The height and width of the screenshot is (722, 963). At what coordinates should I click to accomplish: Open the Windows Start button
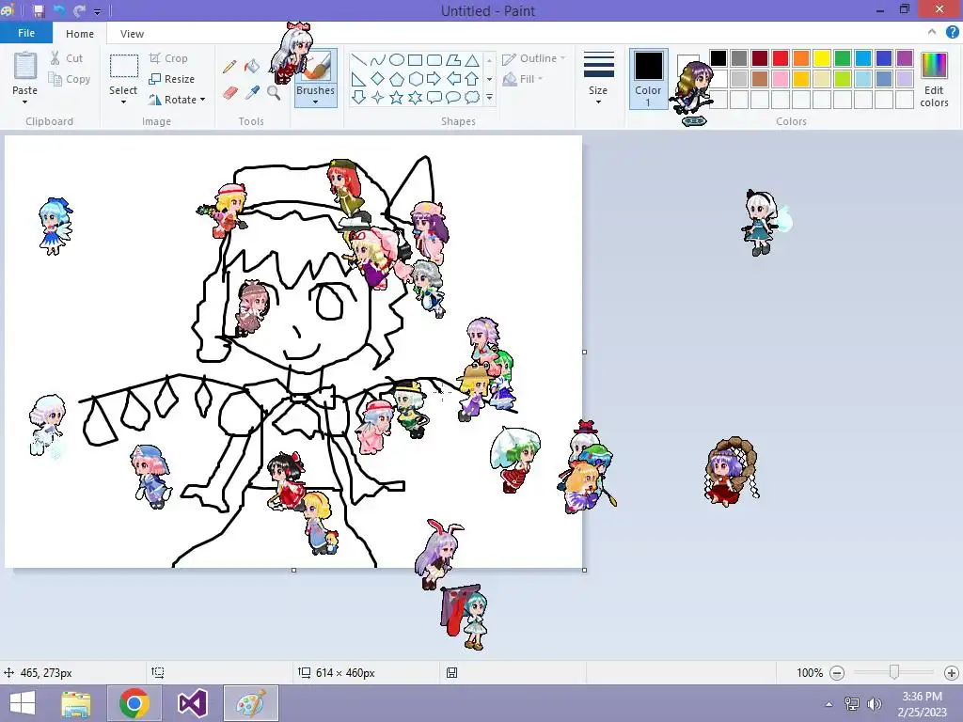pyautogui.click(x=23, y=703)
